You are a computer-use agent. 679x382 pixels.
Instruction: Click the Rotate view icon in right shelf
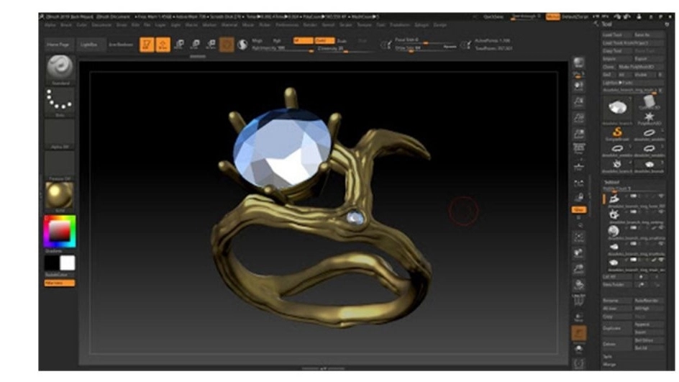pos(578,285)
